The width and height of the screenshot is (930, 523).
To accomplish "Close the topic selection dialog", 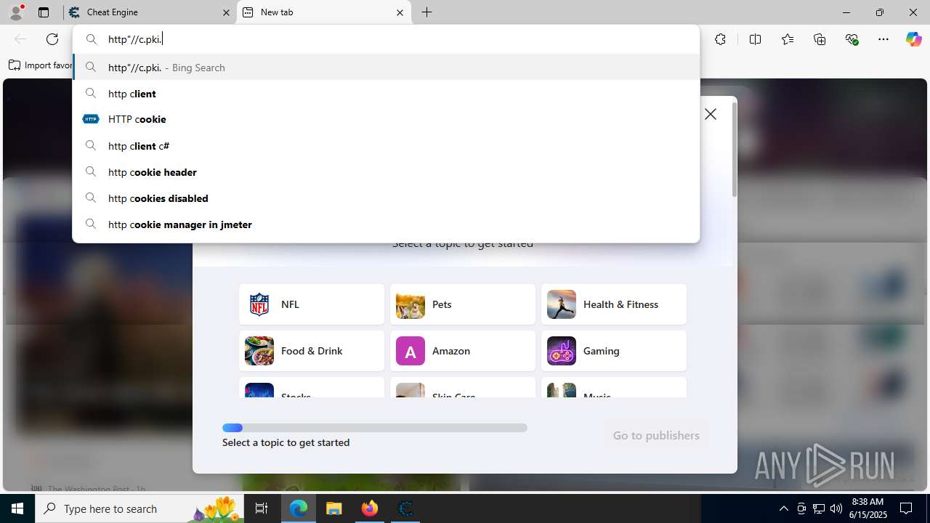I will coord(711,114).
